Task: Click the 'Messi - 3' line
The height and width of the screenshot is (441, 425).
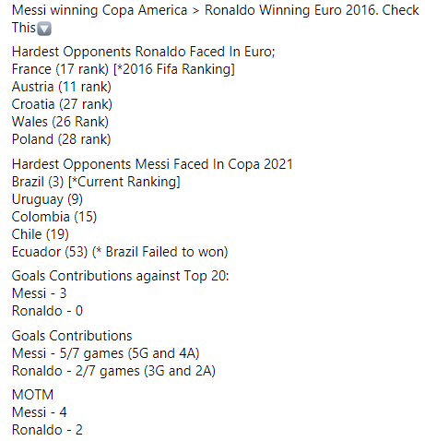Action: [39, 293]
